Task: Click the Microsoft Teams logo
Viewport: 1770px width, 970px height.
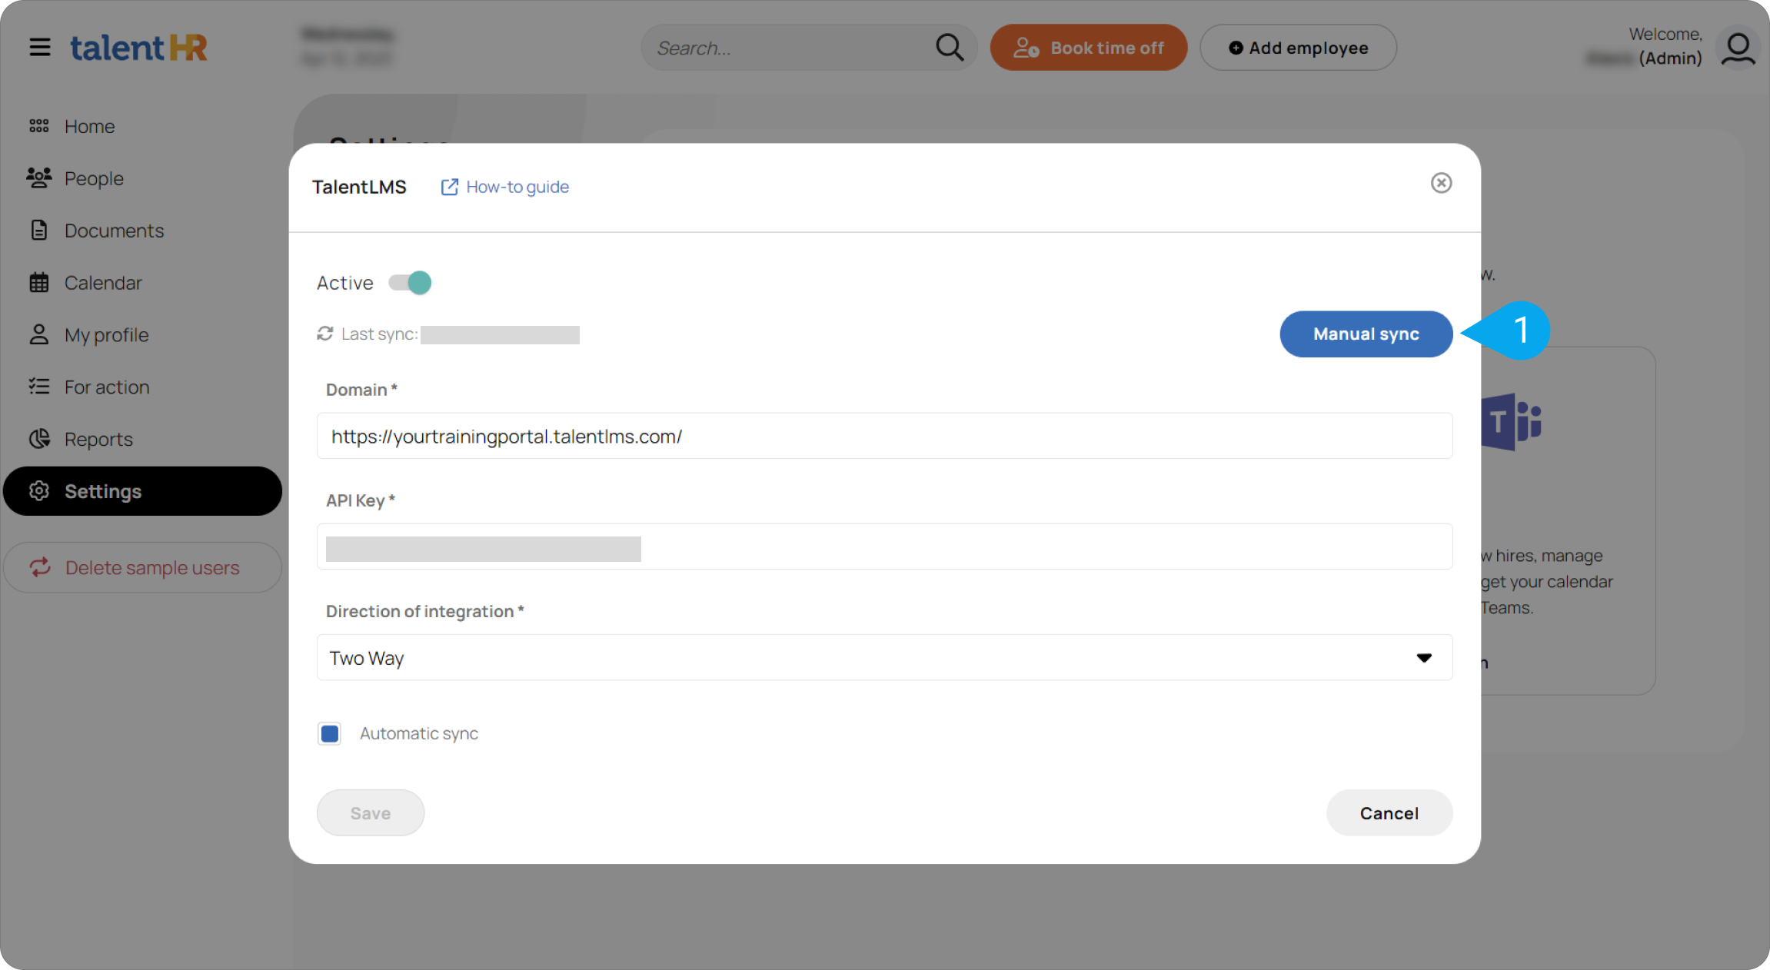Action: [x=1510, y=421]
